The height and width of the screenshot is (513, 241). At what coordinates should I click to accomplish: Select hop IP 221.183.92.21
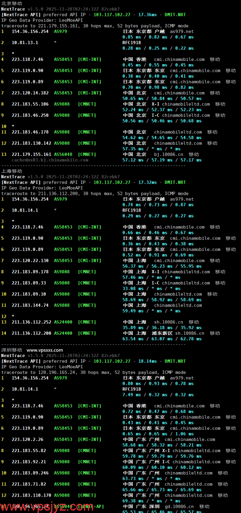tap(29, 462)
